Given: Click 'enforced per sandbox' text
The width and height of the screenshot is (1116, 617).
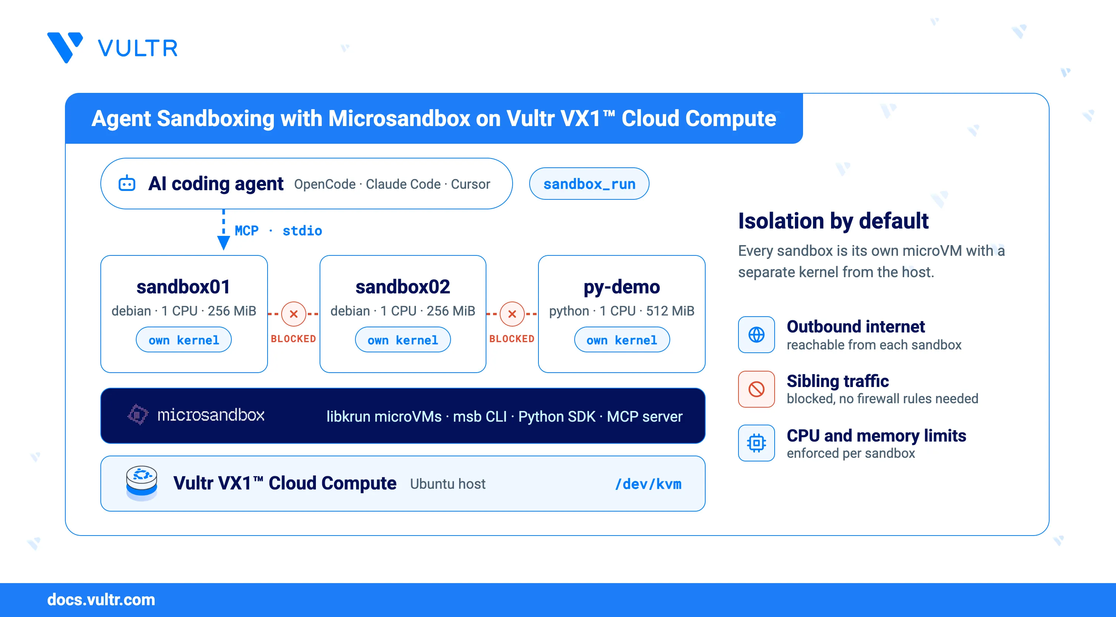Looking at the screenshot, I should click(x=851, y=453).
